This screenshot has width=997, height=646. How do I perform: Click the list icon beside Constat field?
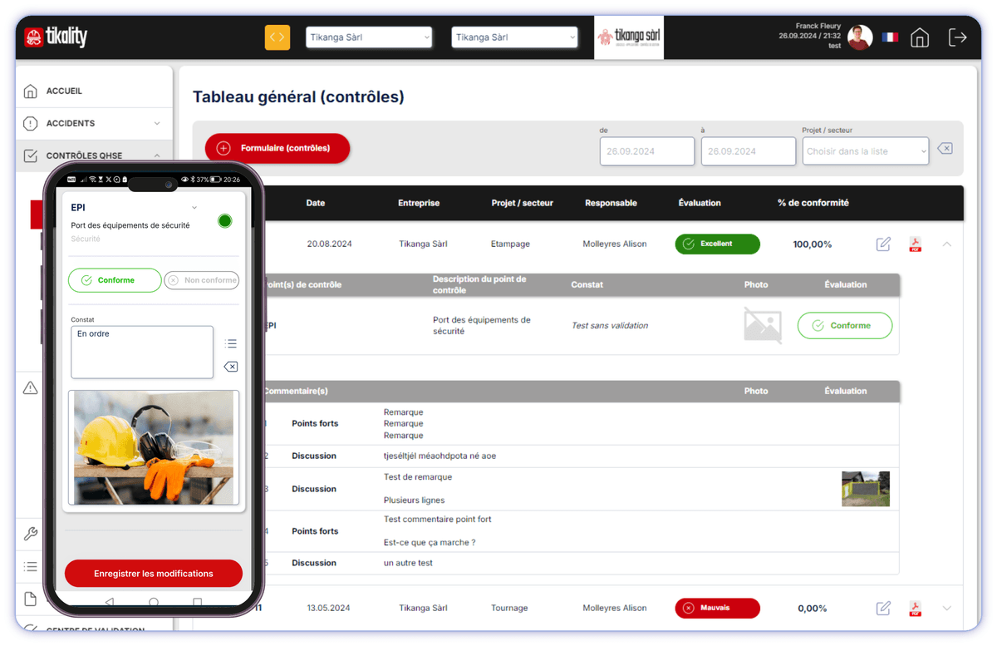point(231,343)
